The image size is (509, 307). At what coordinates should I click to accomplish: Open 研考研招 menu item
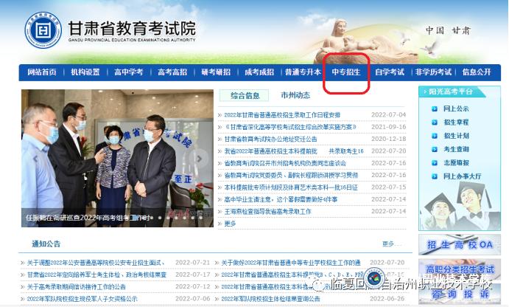[216, 72]
